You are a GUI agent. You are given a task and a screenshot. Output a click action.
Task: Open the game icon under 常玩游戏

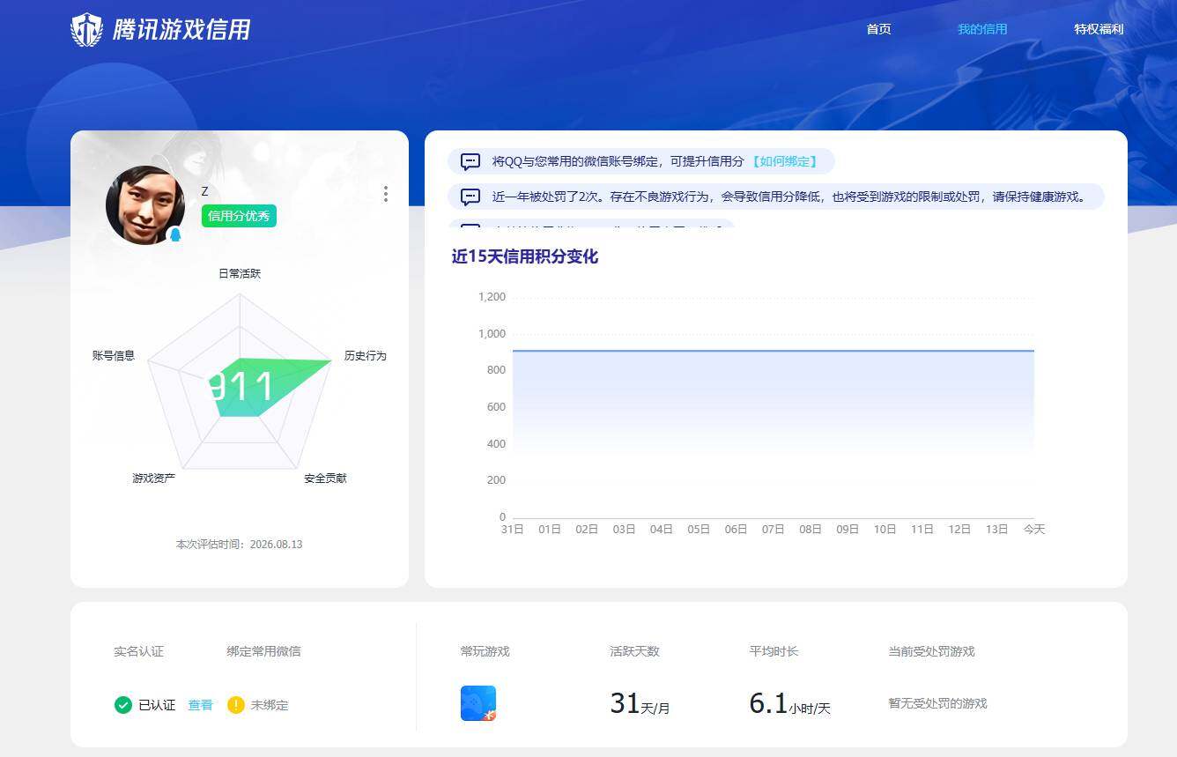pos(478,703)
